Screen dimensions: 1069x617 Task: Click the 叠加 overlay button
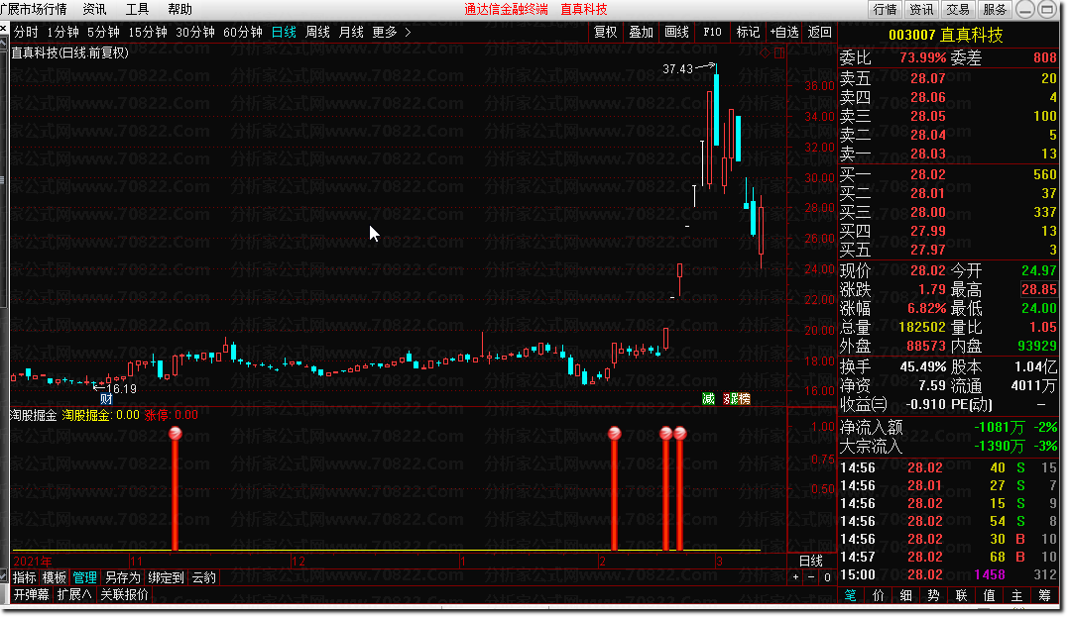(641, 32)
